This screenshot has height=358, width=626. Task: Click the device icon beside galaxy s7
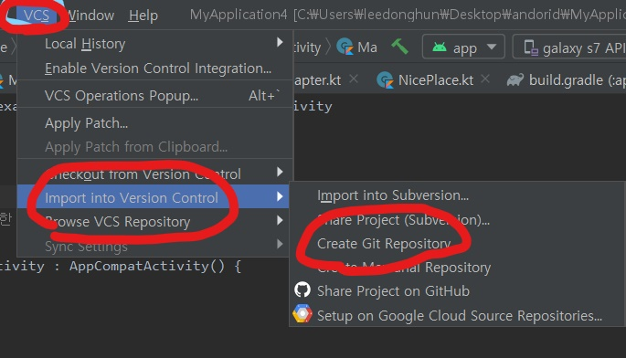531,47
